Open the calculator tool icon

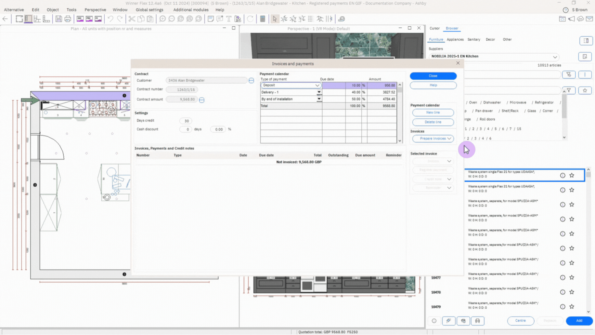(263, 19)
